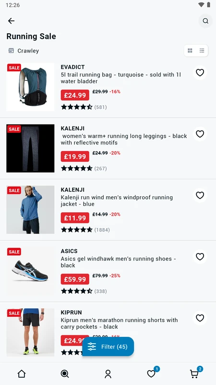
Task: Switch to grid view layout
Action: [x=190, y=51]
